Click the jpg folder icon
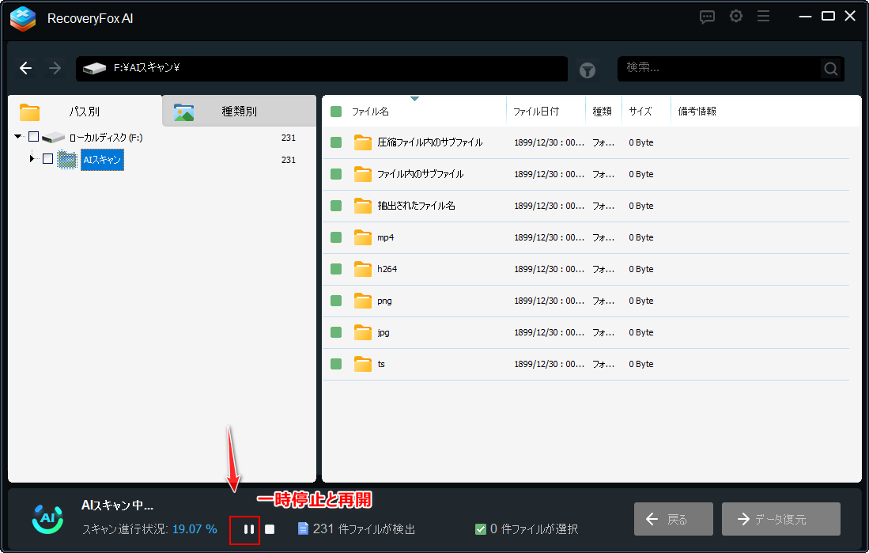869x553 pixels. coord(362,332)
